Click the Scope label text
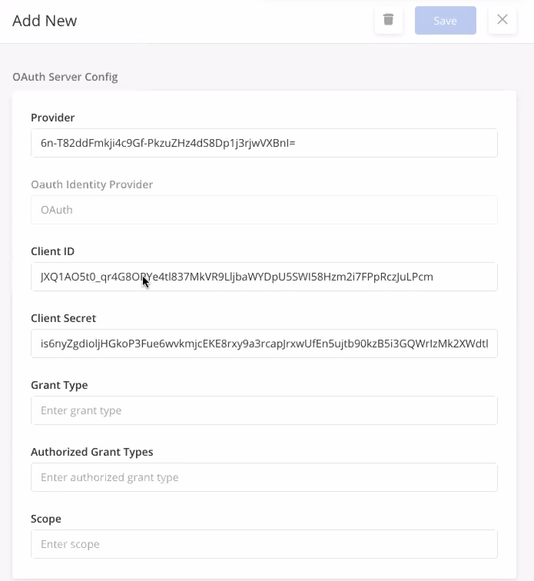The image size is (534, 581). point(46,519)
